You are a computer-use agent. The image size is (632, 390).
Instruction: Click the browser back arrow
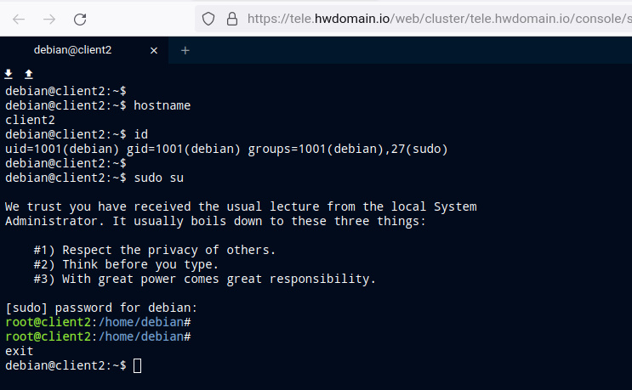(x=19, y=19)
